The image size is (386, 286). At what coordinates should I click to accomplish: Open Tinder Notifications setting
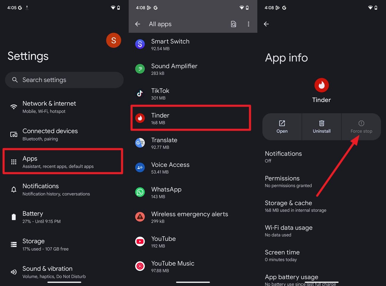click(322, 157)
